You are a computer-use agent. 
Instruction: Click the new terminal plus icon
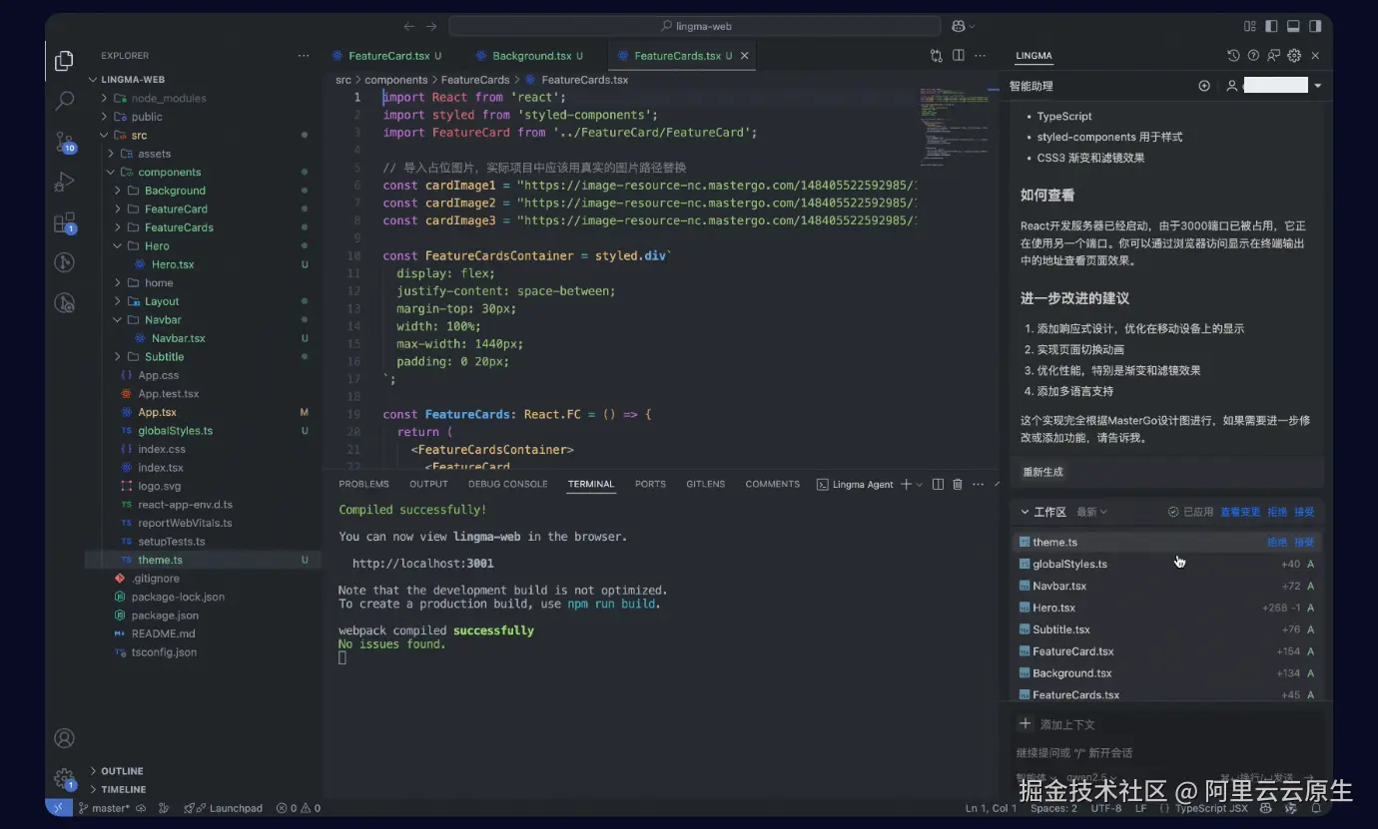[x=906, y=484]
